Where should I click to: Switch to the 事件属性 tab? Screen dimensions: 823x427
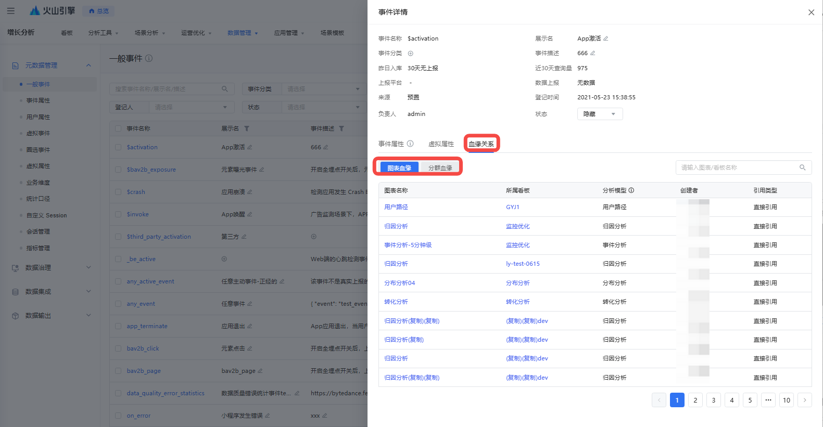coord(391,144)
